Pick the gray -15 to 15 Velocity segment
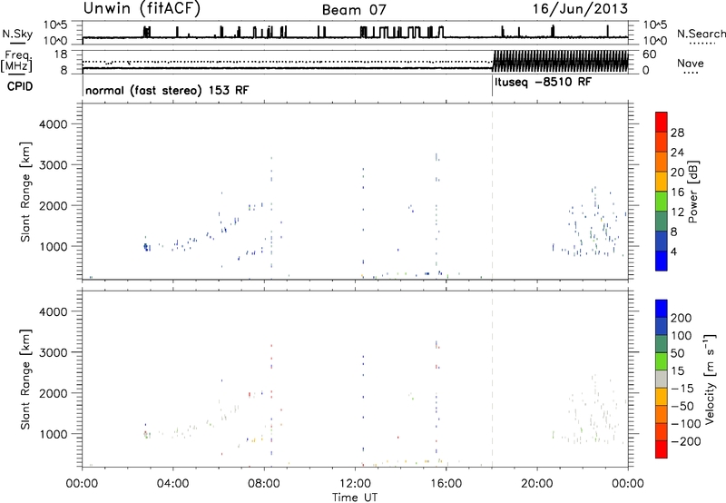Screen dimensions: 726x503 [662, 379]
